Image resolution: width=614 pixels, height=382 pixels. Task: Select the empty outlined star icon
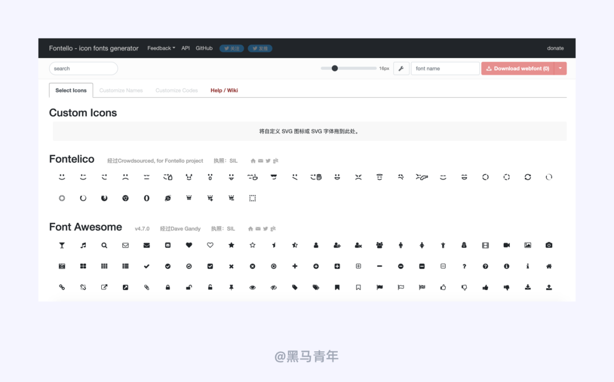[252, 245]
